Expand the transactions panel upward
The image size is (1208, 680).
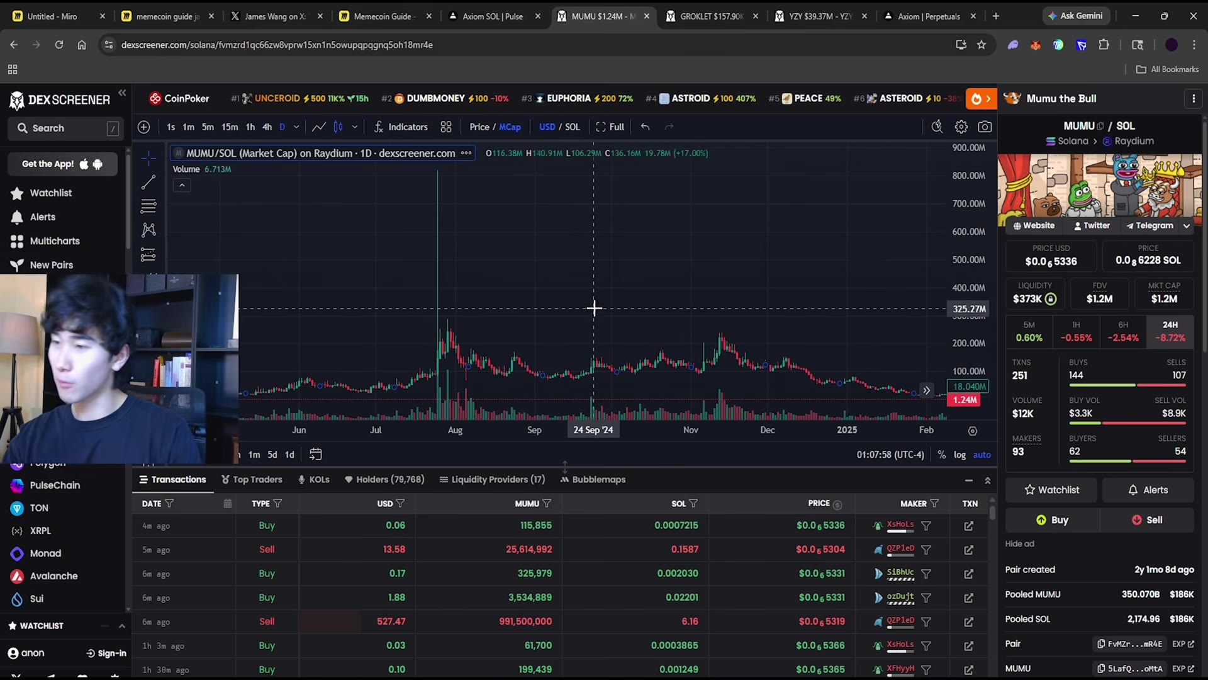[x=988, y=480]
